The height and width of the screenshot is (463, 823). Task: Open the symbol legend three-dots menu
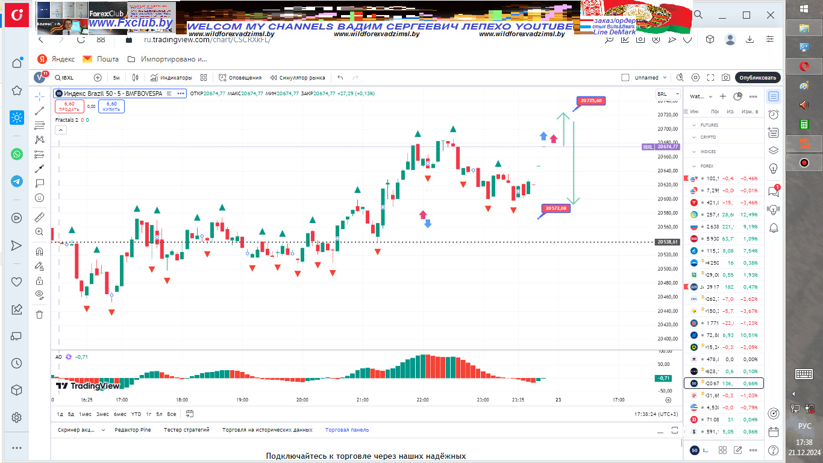click(181, 93)
